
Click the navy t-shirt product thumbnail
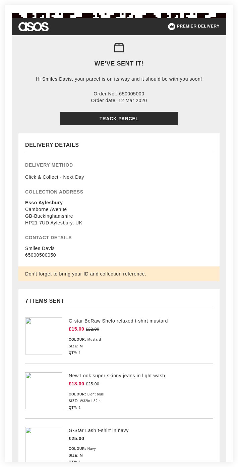pos(43,445)
